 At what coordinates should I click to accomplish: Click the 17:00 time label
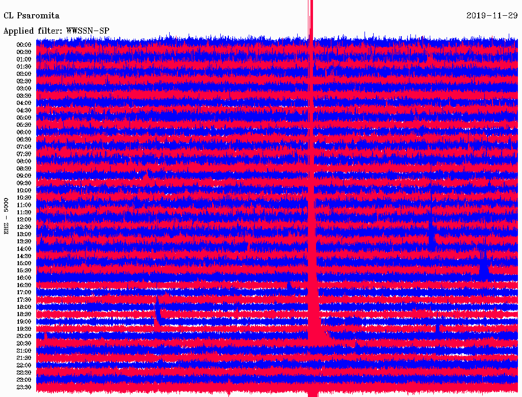(24, 293)
